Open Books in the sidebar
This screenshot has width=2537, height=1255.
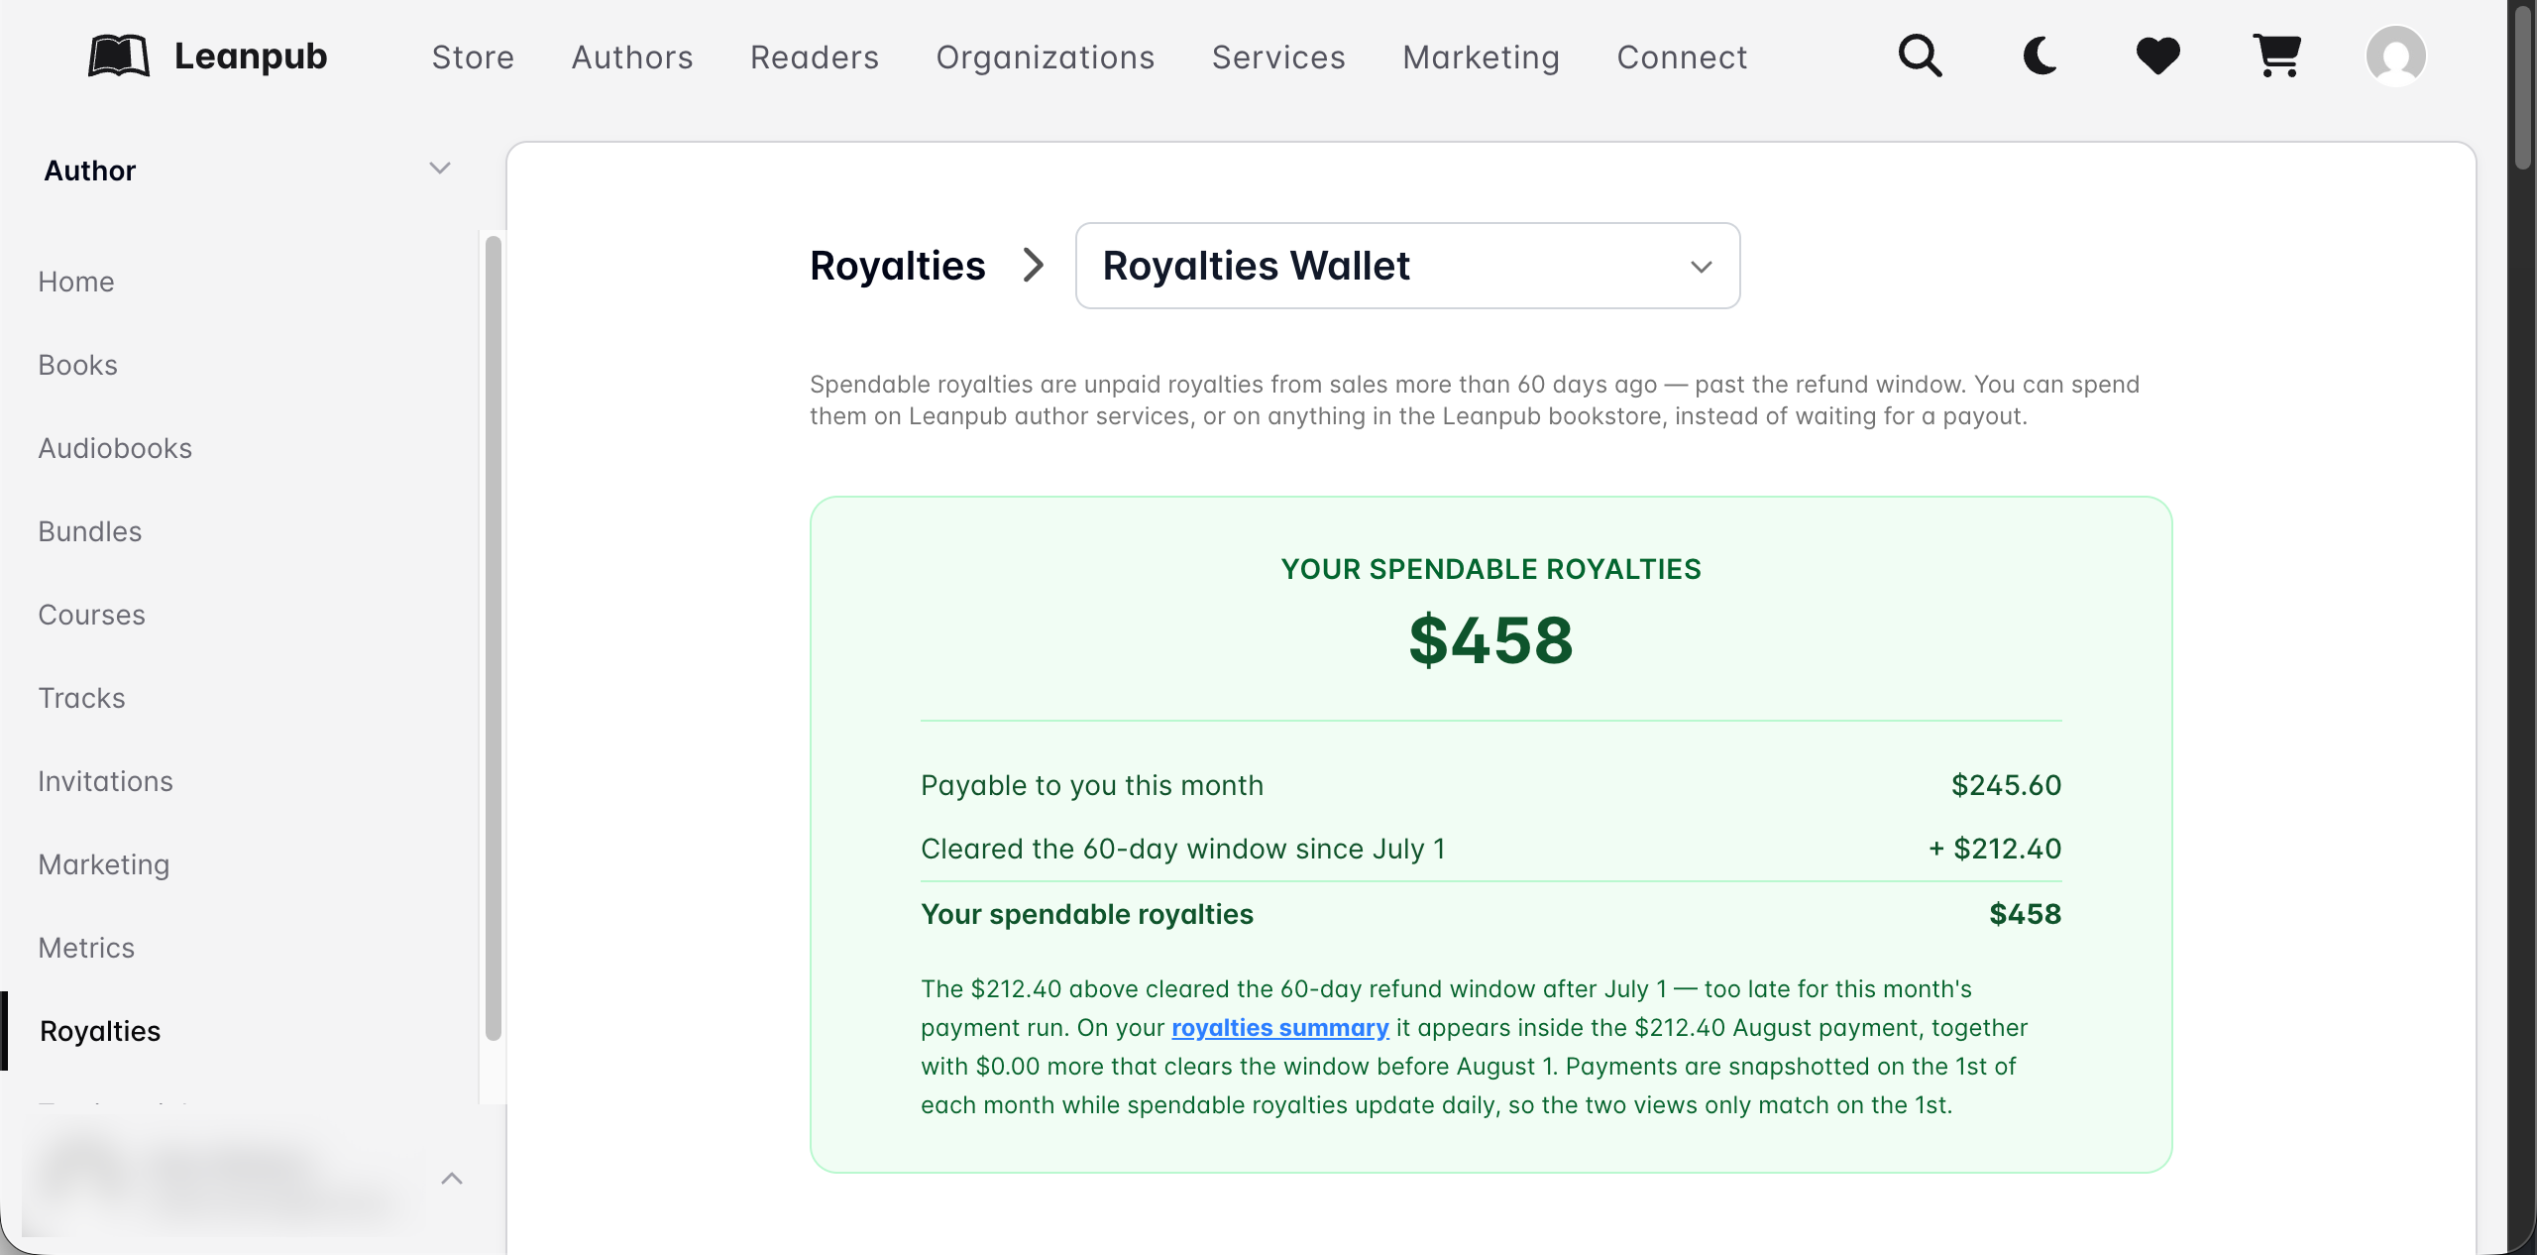(x=77, y=365)
